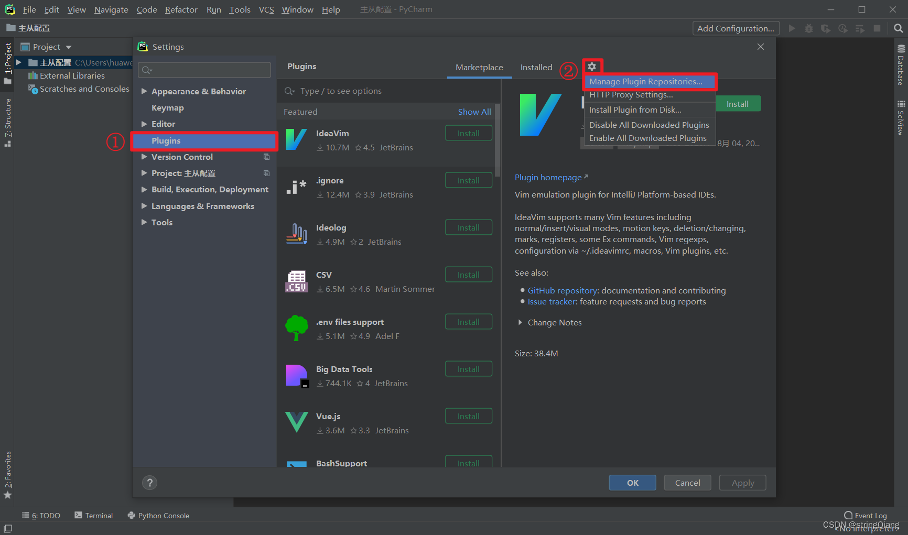Screen dimensions: 908x535
Task: Close the Settings dialog
Action: [761, 47]
